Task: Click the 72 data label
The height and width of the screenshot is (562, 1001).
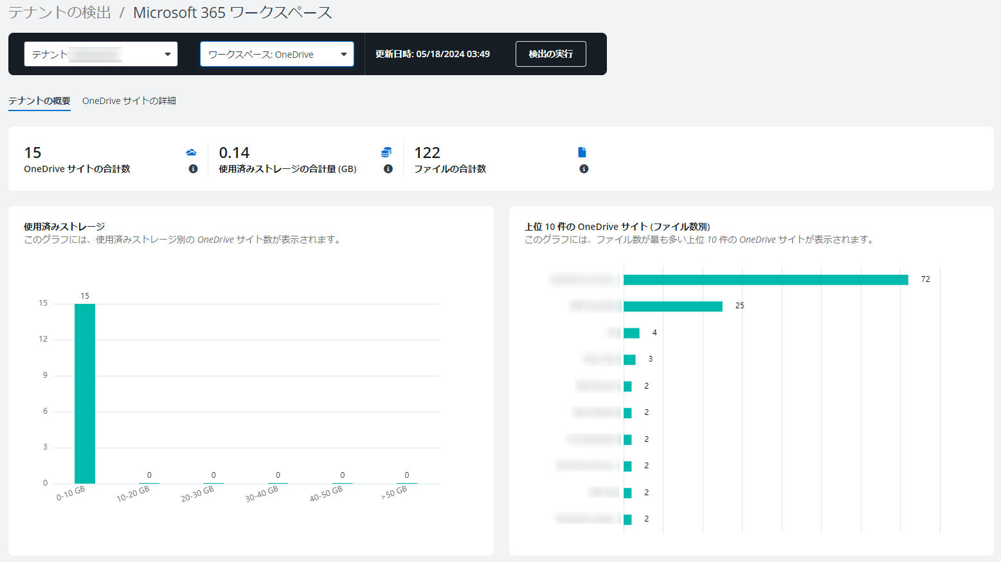Action: pos(925,279)
